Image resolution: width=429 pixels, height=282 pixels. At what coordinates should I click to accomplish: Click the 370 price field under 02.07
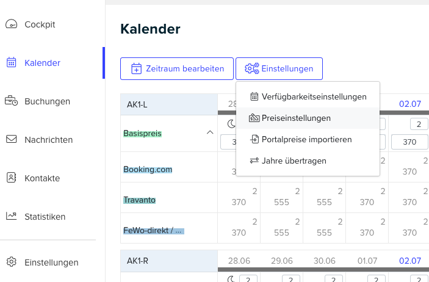coord(409,142)
